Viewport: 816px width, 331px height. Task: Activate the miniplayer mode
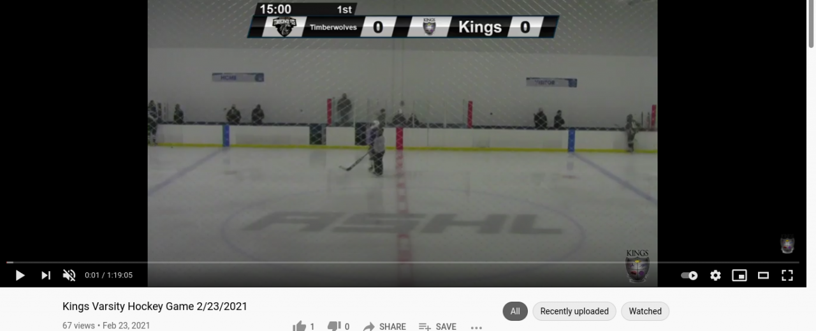739,276
